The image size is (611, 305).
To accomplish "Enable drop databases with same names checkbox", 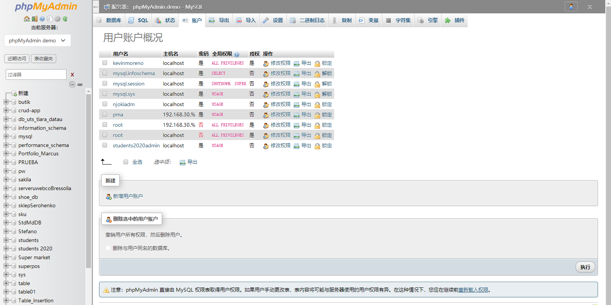I will coord(108,248).
